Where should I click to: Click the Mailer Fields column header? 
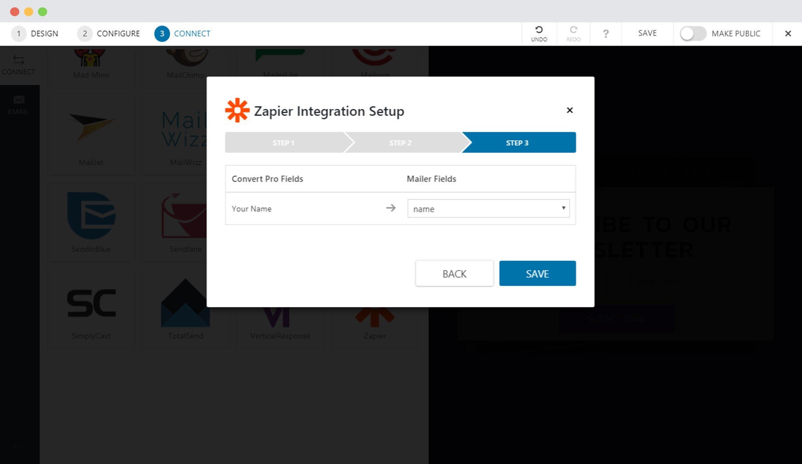coord(431,179)
